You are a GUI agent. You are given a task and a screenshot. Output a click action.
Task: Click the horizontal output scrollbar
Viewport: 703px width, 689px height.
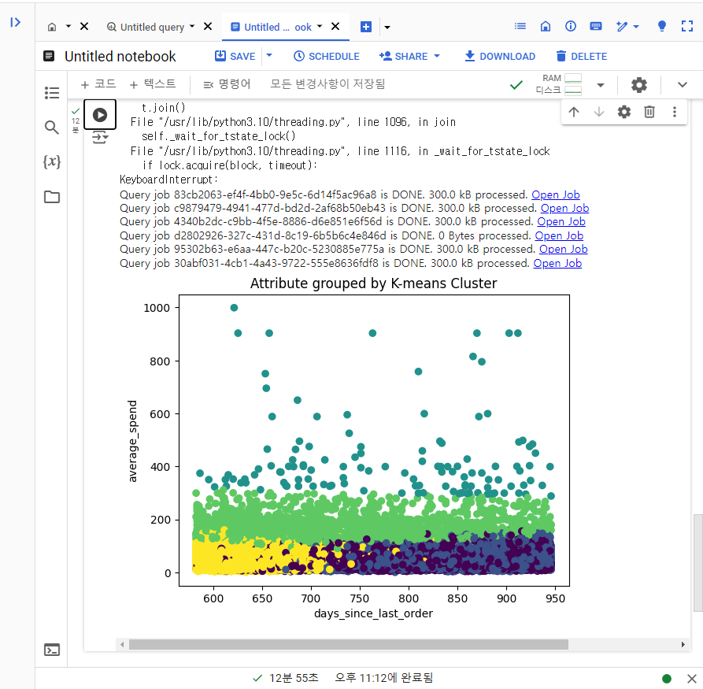[349, 645]
